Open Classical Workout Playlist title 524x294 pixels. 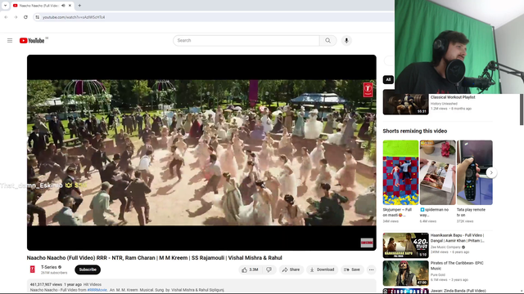(x=453, y=97)
